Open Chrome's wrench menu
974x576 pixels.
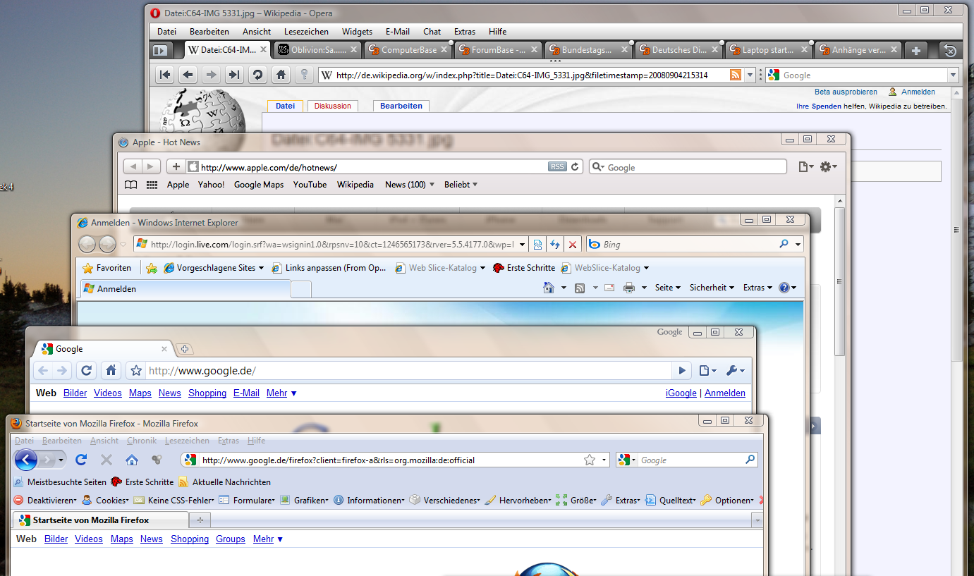(735, 370)
